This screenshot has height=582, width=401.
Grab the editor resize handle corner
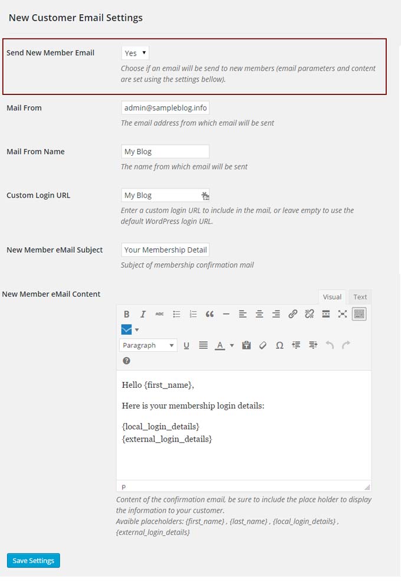367,487
